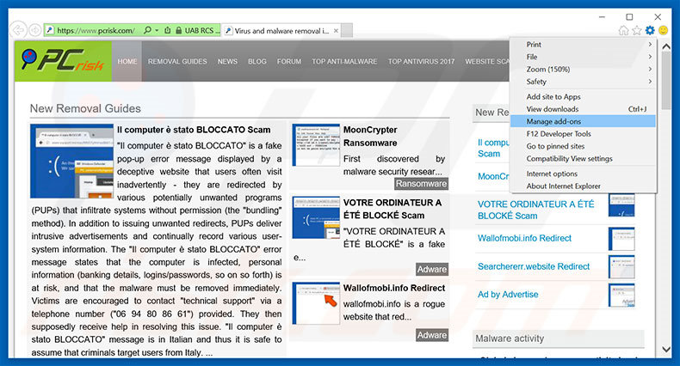Click the vertical scrollbar thumb
The height and width of the screenshot is (366, 680).
(x=666, y=81)
